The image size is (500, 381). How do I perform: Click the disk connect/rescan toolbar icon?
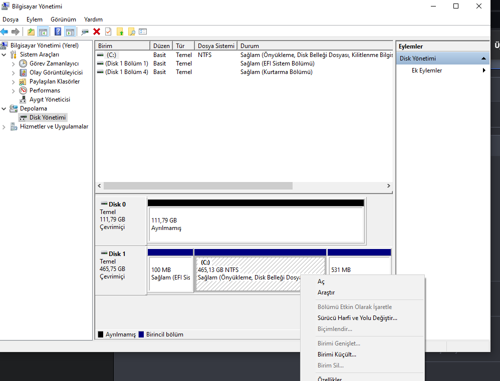85,32
